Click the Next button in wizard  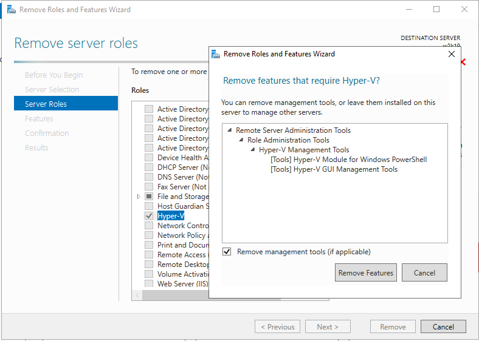point(328,327)
